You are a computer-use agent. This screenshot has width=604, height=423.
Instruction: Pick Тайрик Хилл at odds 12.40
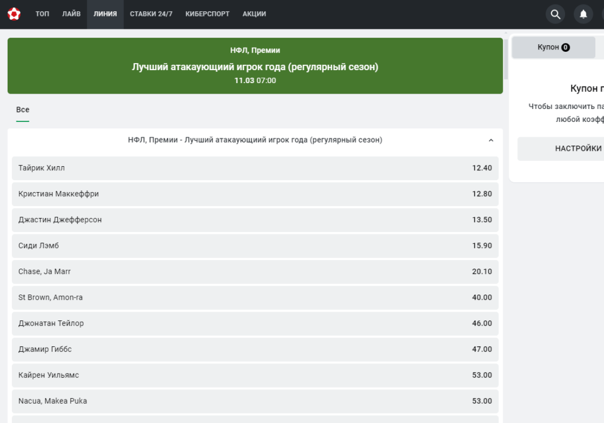[x=255, y=168]
